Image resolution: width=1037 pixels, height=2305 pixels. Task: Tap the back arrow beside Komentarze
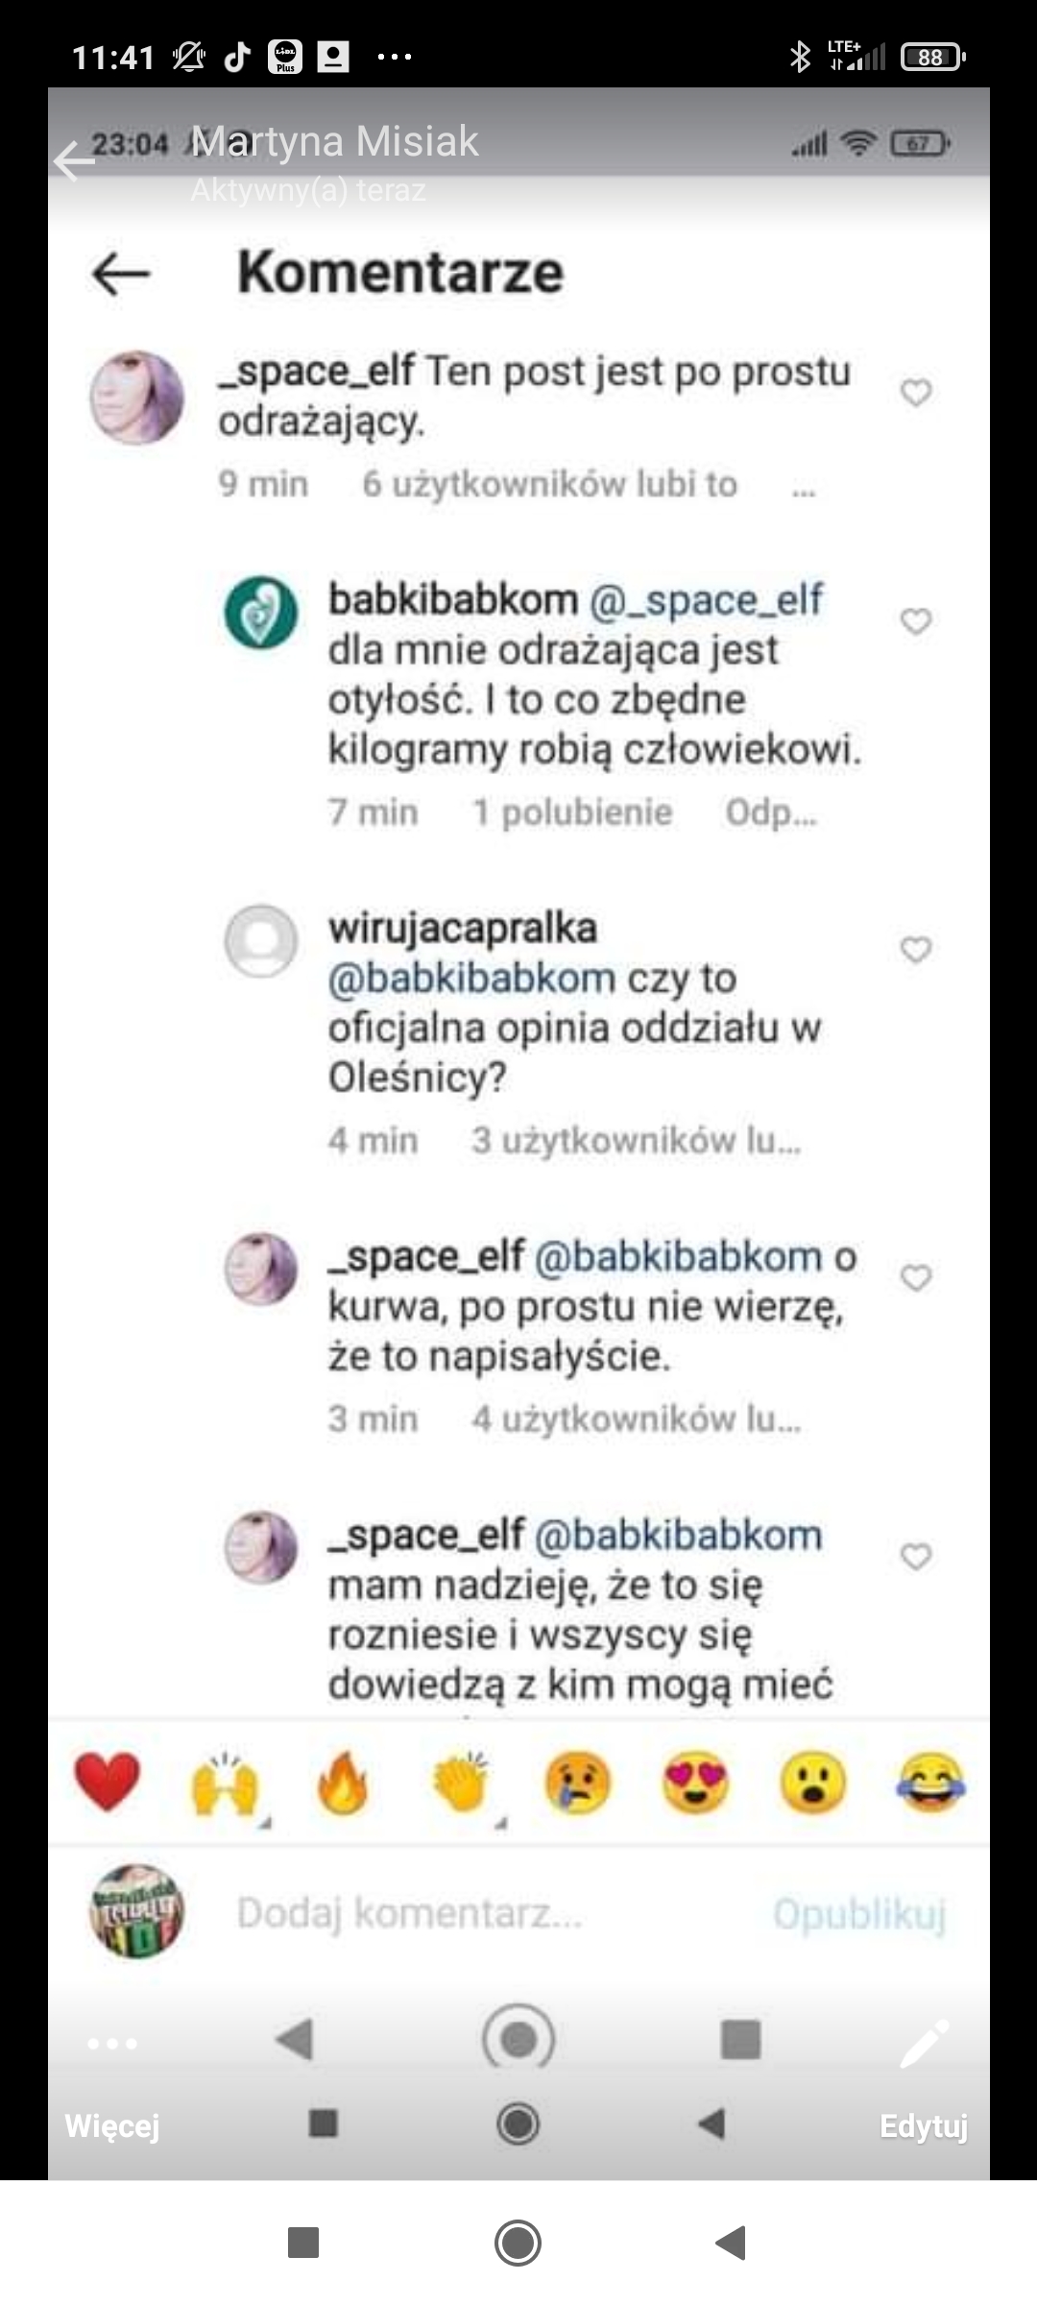[x=121, y=274]
